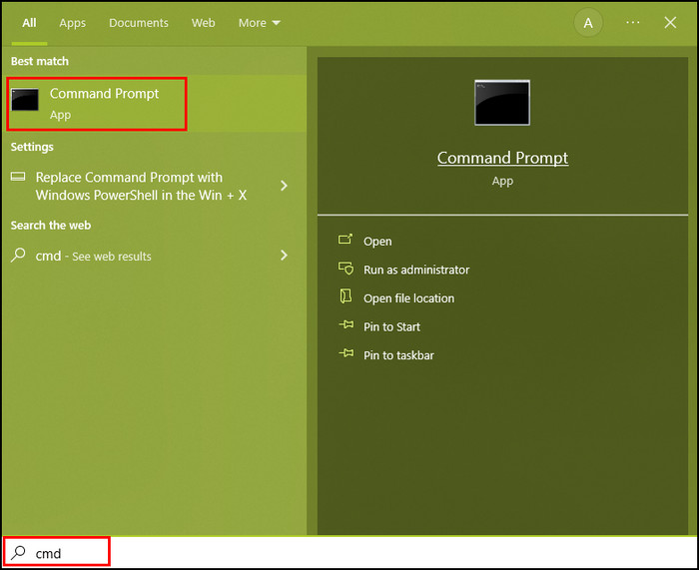The width and height of the screenshot is (699, 570).
Task: Select Pin to Start
Action: [391, 326]
